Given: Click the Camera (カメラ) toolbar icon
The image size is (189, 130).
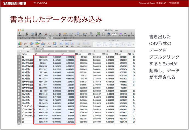Looking at the screenshot, I should tap(125, 34).
